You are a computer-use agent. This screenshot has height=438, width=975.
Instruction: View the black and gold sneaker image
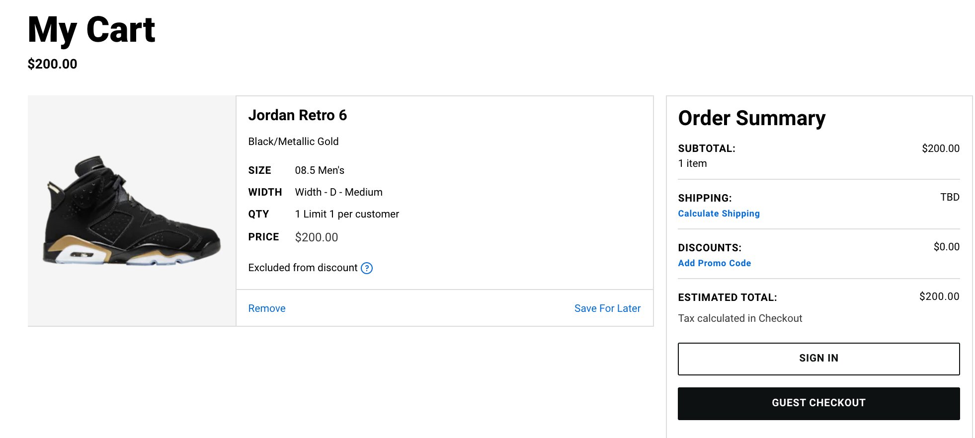point(132,211)
